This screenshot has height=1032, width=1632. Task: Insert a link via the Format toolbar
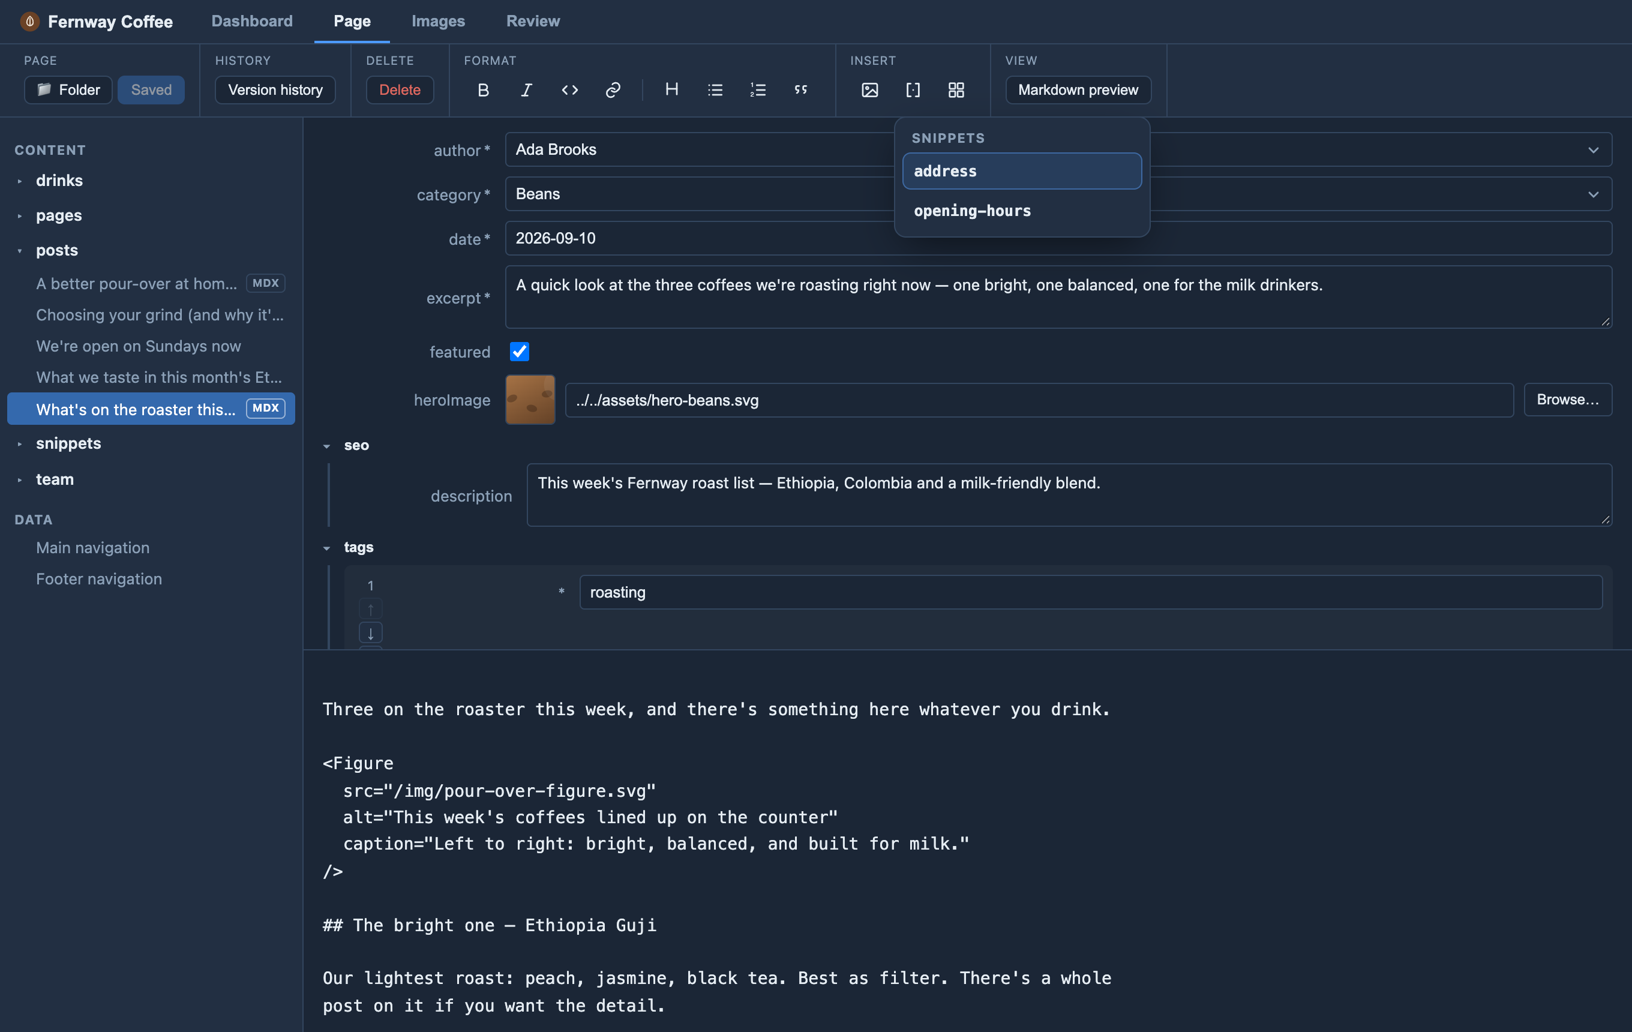[x=613, y=89]
